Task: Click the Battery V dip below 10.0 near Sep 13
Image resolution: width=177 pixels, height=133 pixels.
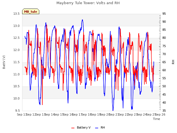Action: [42, 104]
